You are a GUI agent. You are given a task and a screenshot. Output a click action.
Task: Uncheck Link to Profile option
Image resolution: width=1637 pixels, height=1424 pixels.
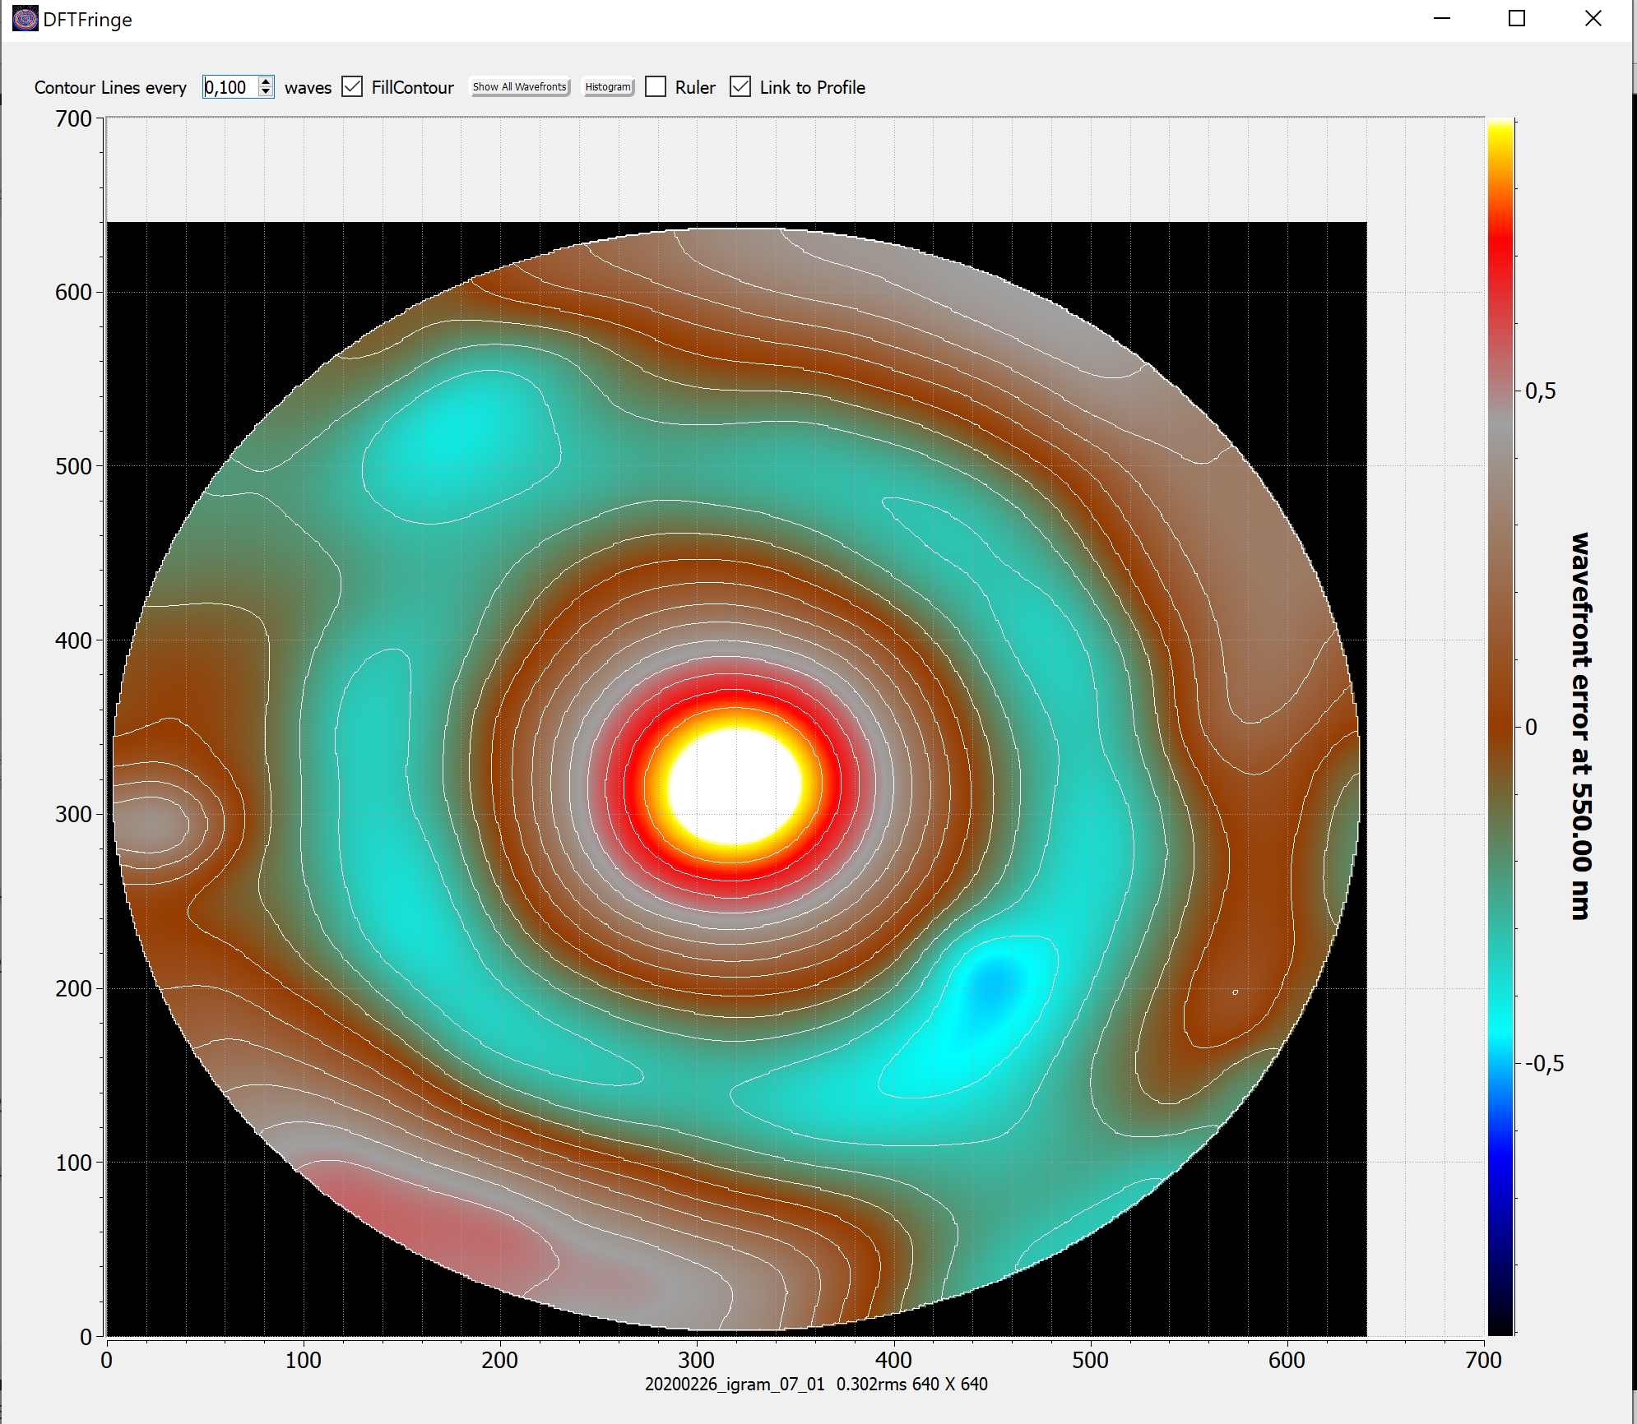pyautogui.click(x=740, y=87)
